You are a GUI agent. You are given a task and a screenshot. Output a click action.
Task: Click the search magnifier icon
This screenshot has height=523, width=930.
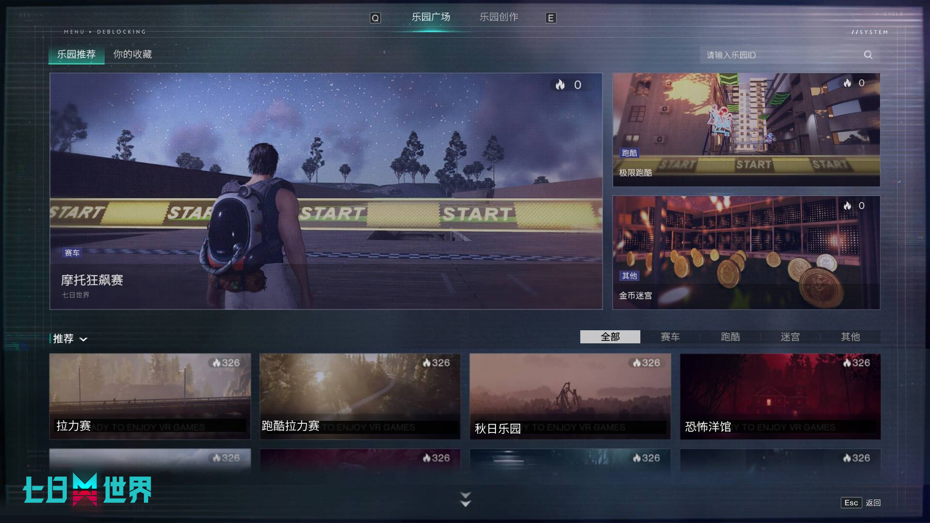click(x=868, y=55)
